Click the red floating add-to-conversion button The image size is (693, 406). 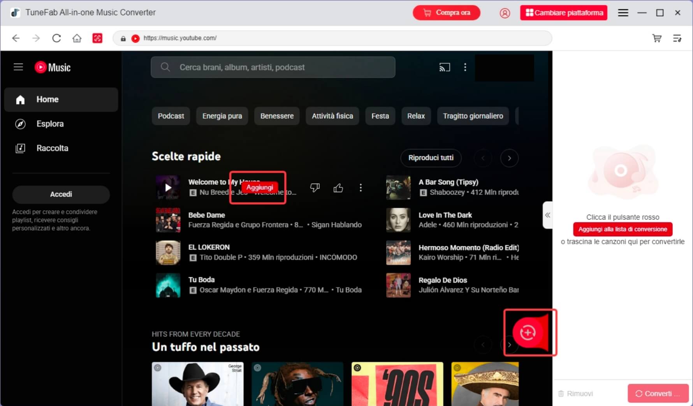pyautogui.click(x=528, y=332)
